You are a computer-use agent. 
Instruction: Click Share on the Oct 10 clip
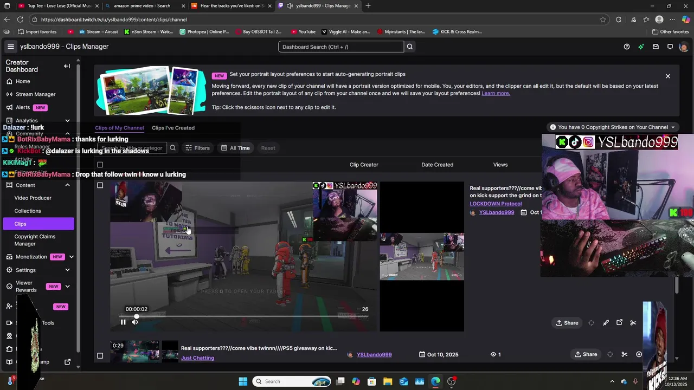tap(586, 354)
